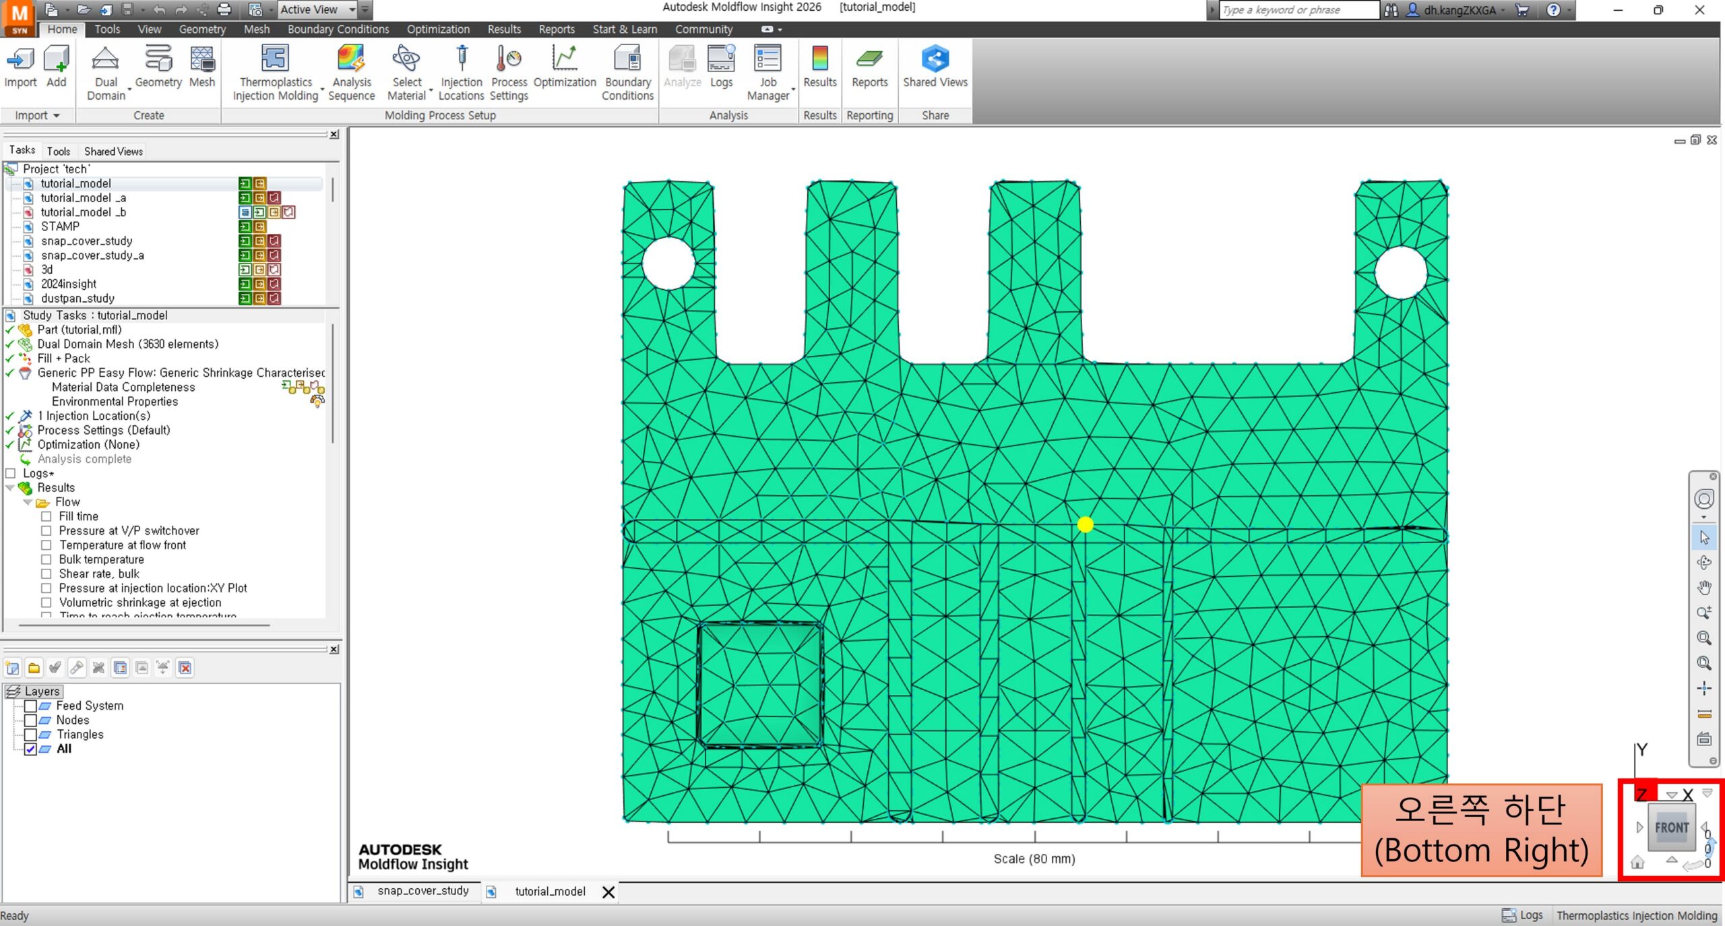Open Thermoplastics Injection Molding dropdown
This screenshot has width=1725, height=926.
coord(322,89)
